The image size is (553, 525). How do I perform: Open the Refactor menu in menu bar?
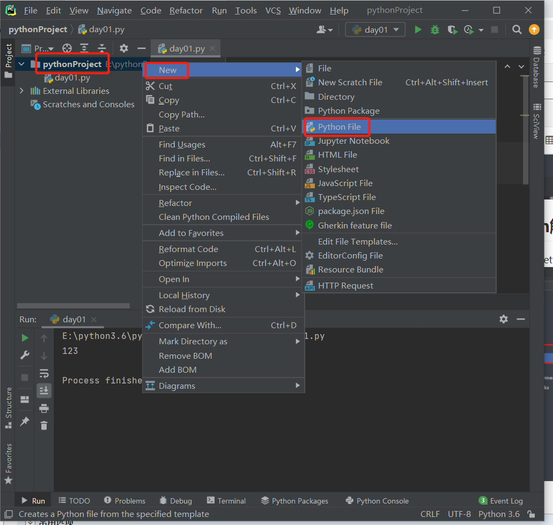(x=186, y=11)
